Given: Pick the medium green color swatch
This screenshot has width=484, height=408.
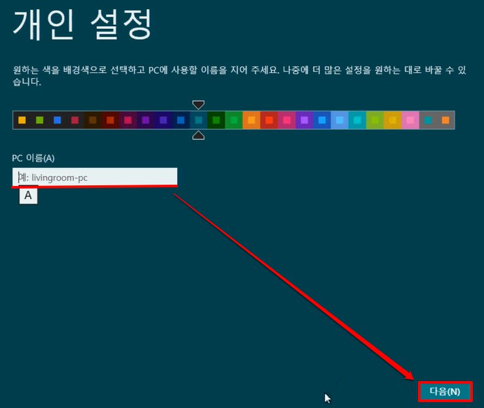Looking at the screenshot, I should point(234,120).
